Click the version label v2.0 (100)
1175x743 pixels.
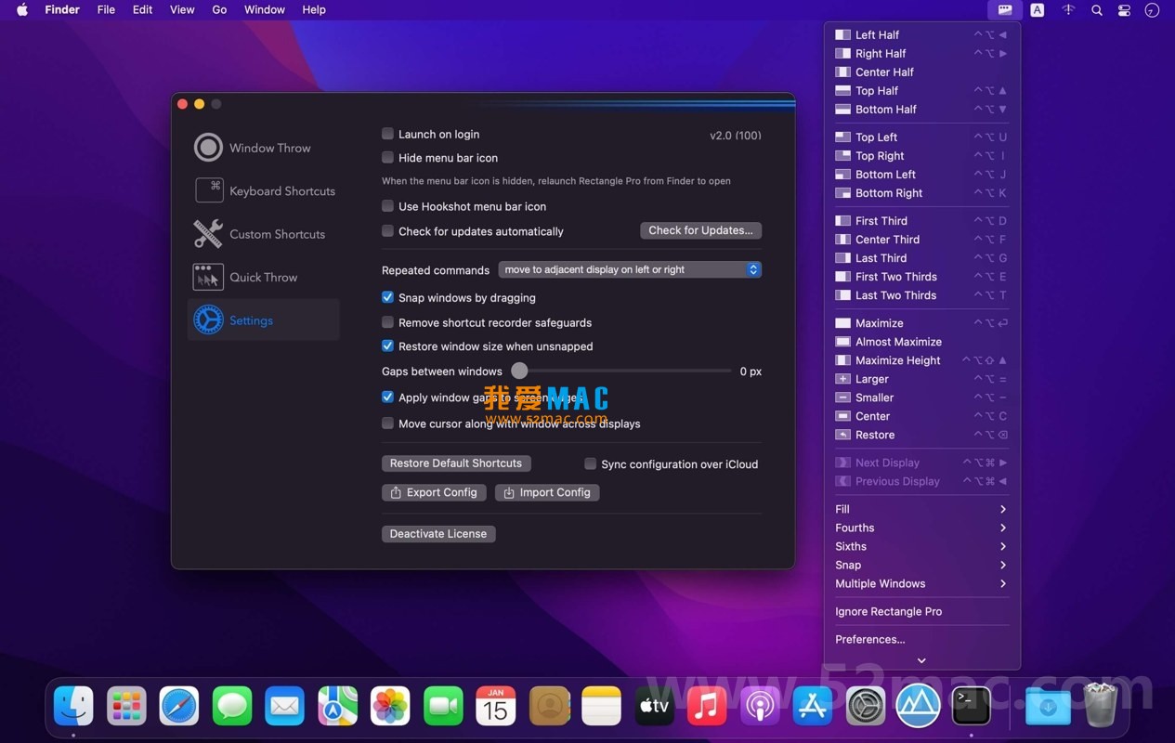736,135
